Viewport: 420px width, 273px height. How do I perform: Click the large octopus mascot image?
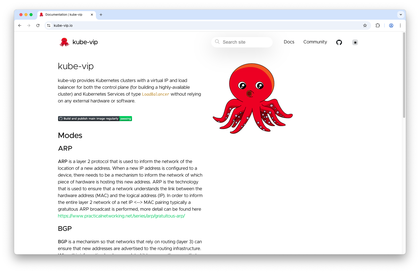tap(253, 98)
